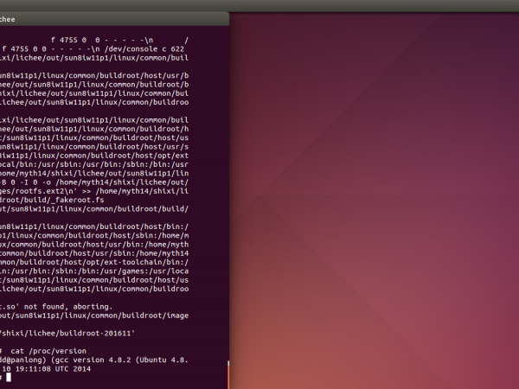Screen dimensions: 519x389
Task: Click the '19:11:08 UTC 2014' timestamp line
Action: point(52,369)
